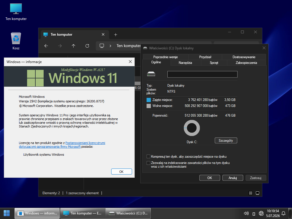Add a new Explorer tab
This screenshot has width=292, height=219.
[x=115, y=35]
